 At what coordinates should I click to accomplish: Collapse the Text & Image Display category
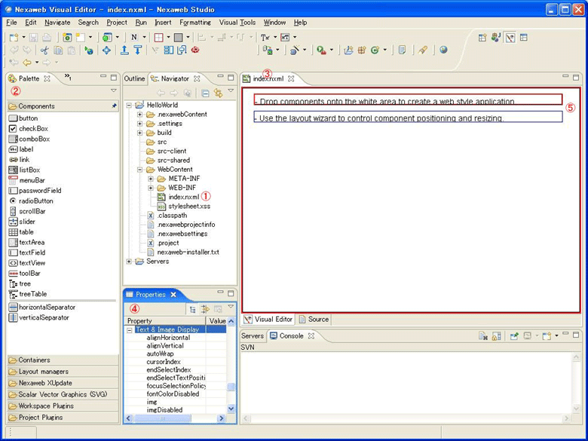tap(130, 330)
